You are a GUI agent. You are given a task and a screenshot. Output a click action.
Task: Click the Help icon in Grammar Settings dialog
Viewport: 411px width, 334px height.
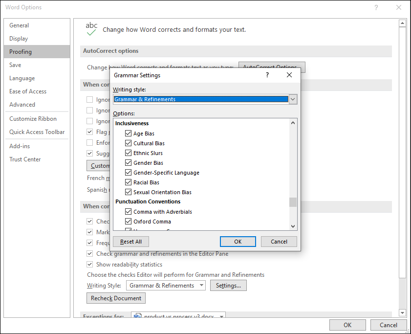point(267,75)
